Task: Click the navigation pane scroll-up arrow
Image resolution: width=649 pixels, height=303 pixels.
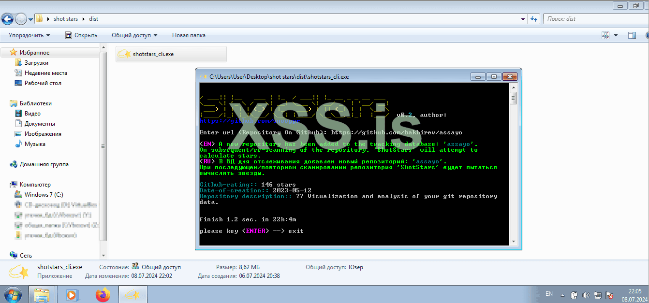Action: tap(103, 47)
